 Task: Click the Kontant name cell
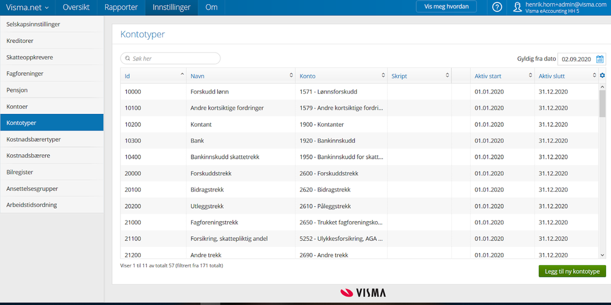pyautogui.click(x=241, y=124)
